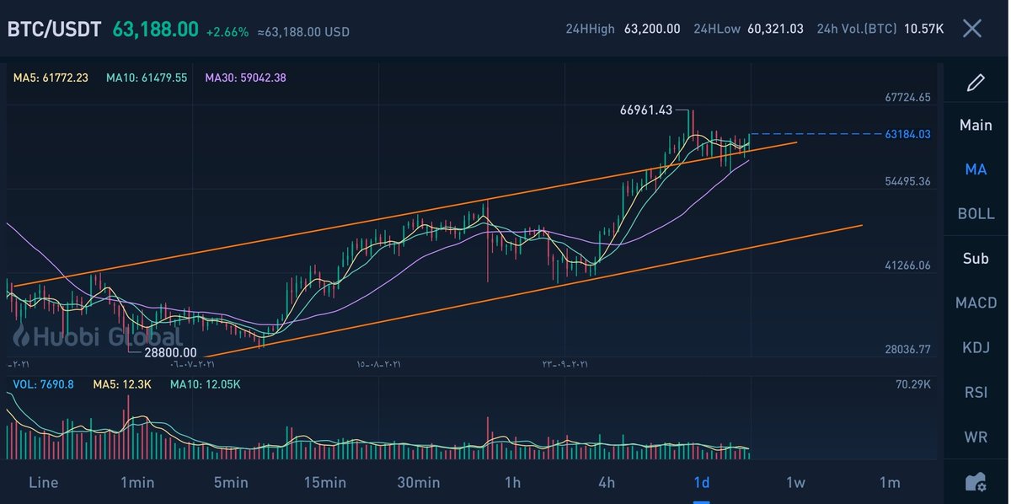Toggle the WR sub indicator
This screenshot has height=504, width=1011.
[x=976, y=437]
